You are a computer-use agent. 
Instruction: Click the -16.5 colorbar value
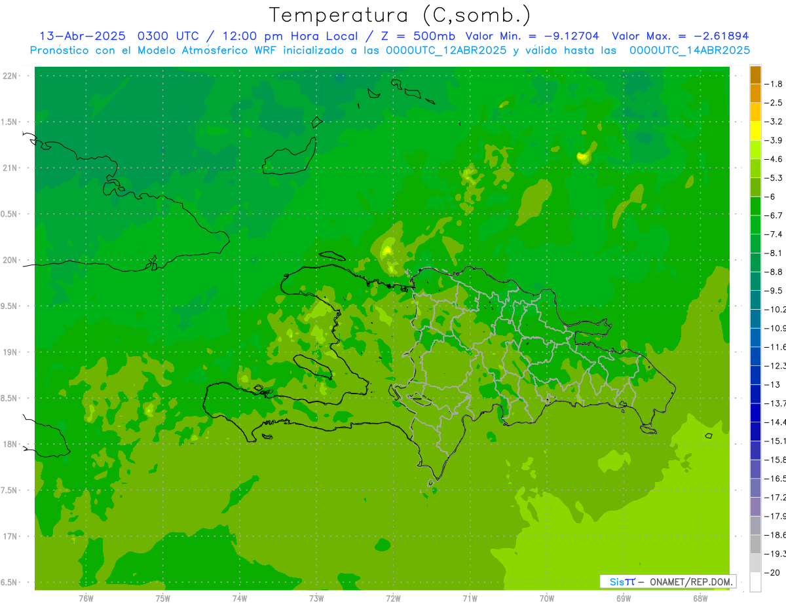click(x=775, y=479)
